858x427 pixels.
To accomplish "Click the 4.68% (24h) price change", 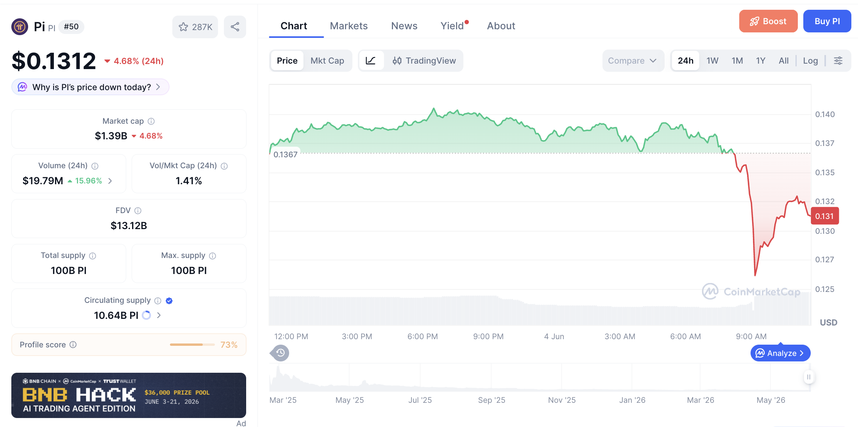I will 134,61.
